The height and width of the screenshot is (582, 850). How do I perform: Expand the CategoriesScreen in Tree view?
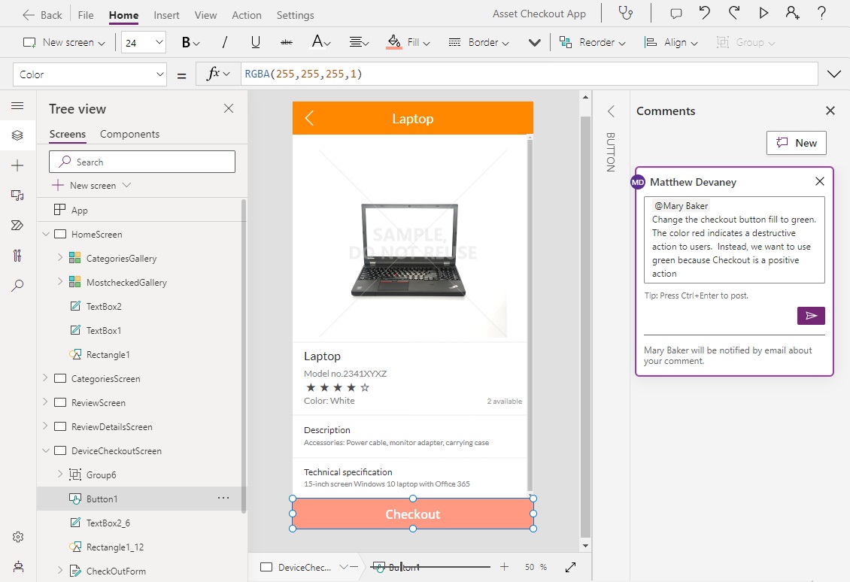click(45, 378)
